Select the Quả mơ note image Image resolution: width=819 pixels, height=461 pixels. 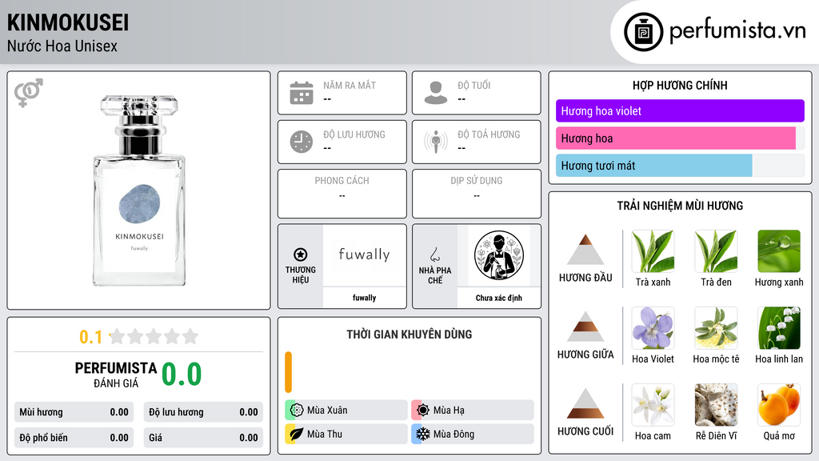click(779, 405)
